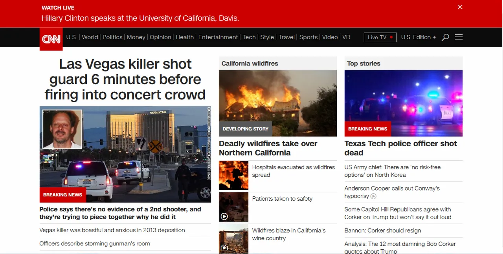Viewport: 503px width, 254px height.
Task: Open the Sports section
Action: coord(308,37)
